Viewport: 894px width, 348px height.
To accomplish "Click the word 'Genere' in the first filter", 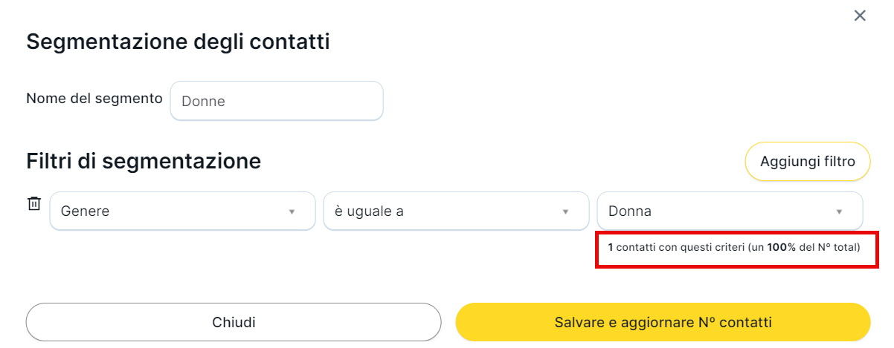I will pos(85,211).
